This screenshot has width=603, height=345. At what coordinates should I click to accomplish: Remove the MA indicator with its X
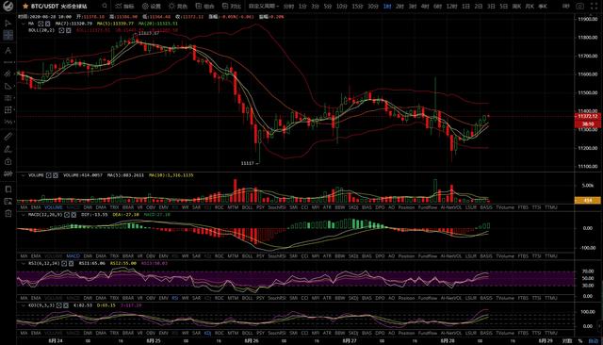point(47,24)
